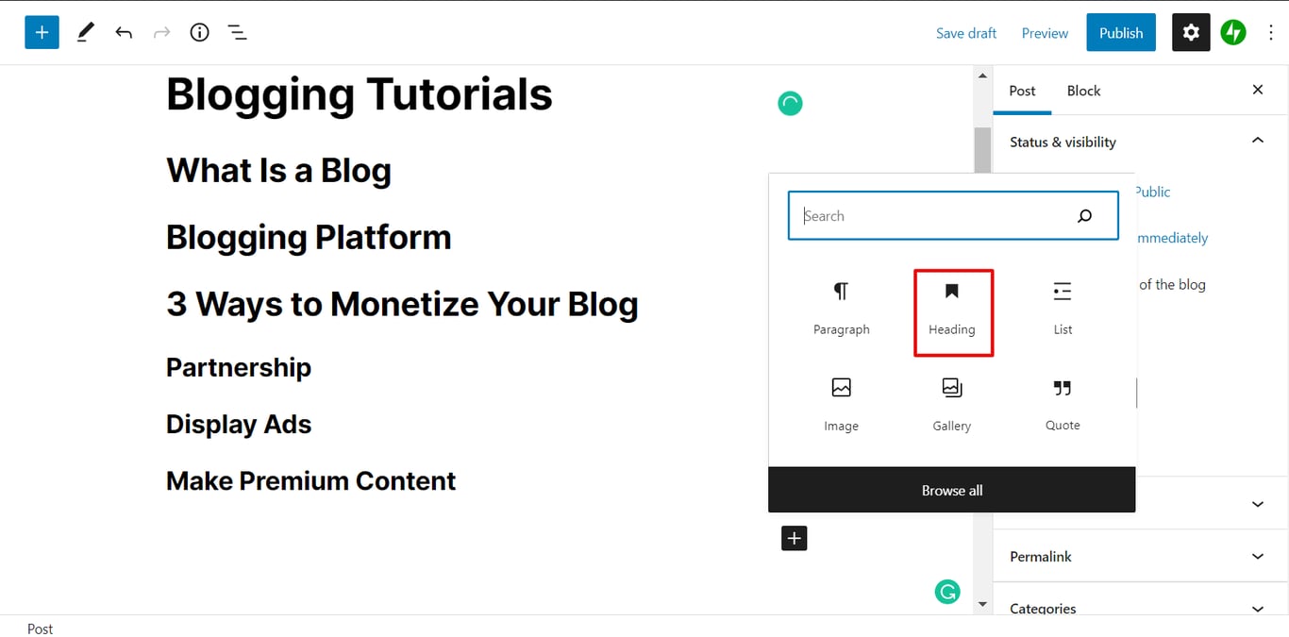Expand the Categories section
The image size is (1289, 637).
pyautogui.click(x=1257, y=608)
